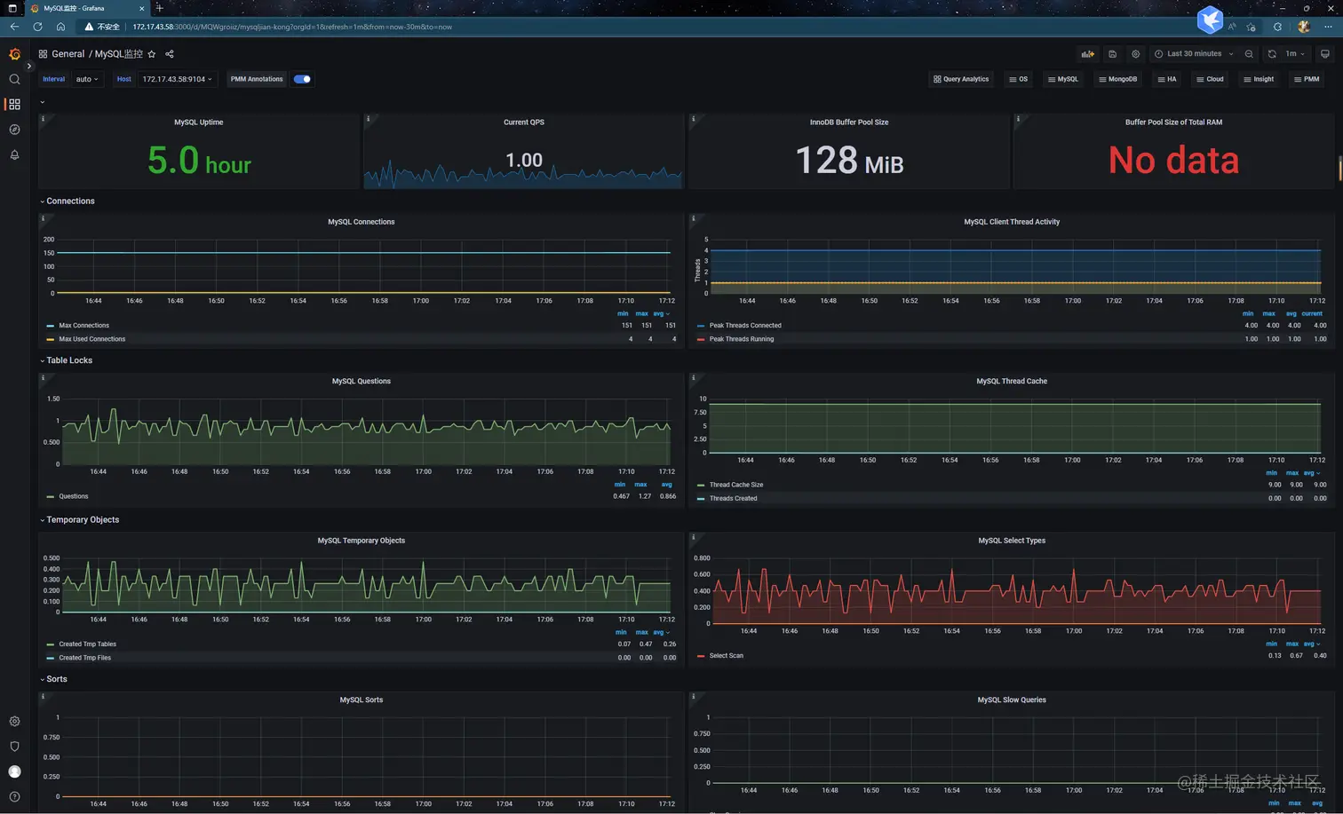Toggle Max Connections series in legend
The height and width of the screenshot is (814, 1343).
[x=83, y=326]
